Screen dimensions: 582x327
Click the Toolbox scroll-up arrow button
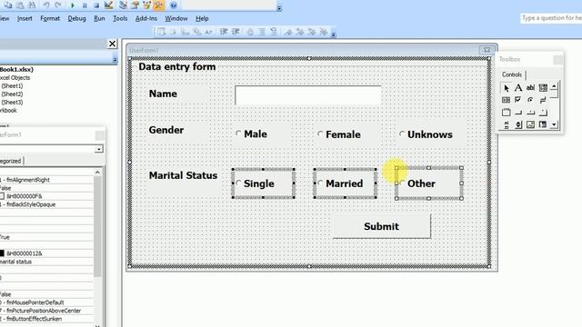coord(554,87)
